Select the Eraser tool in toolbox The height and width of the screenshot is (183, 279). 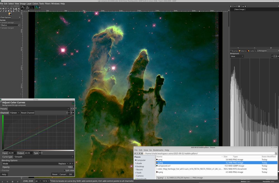[3, 11]
